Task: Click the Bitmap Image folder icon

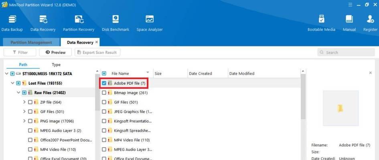Action: pos(110,93)
